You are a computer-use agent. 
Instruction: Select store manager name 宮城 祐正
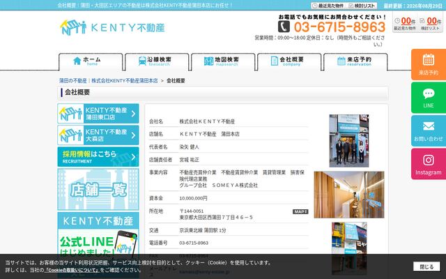click(x=189, y=160)
